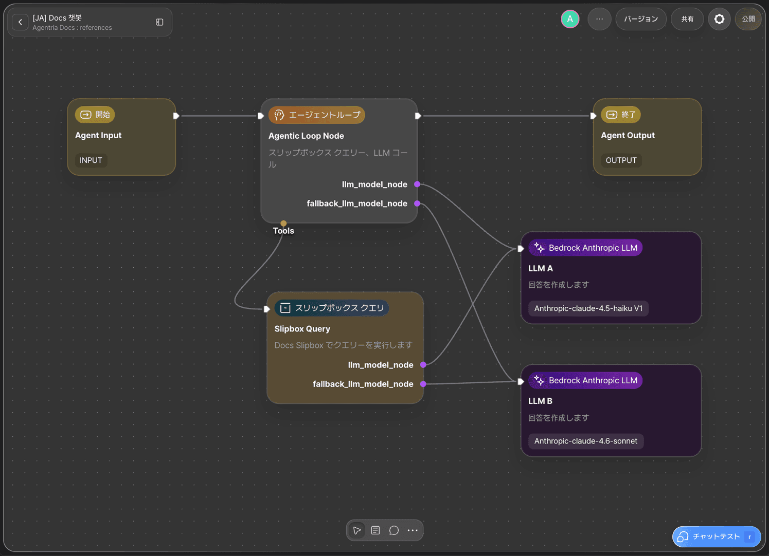Viewport: 769px width, 556px height.
Task: Click Agentic Loop's fallback_llm_model_node purple connector
Action: 417,203
